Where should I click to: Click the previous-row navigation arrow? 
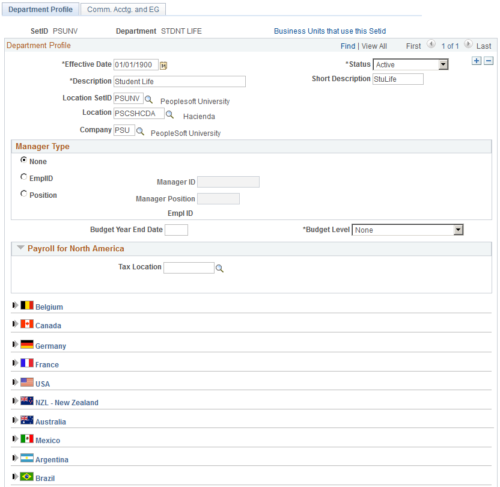[430, 44]
